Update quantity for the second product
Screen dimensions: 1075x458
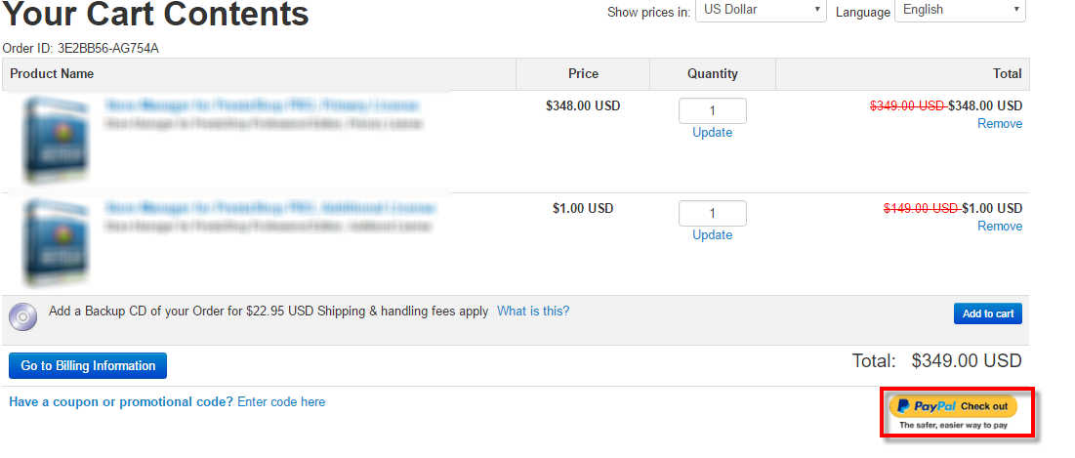713,234
